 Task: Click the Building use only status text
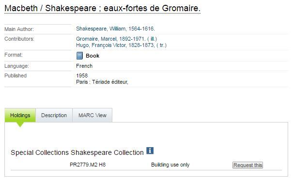pos(170,165)
